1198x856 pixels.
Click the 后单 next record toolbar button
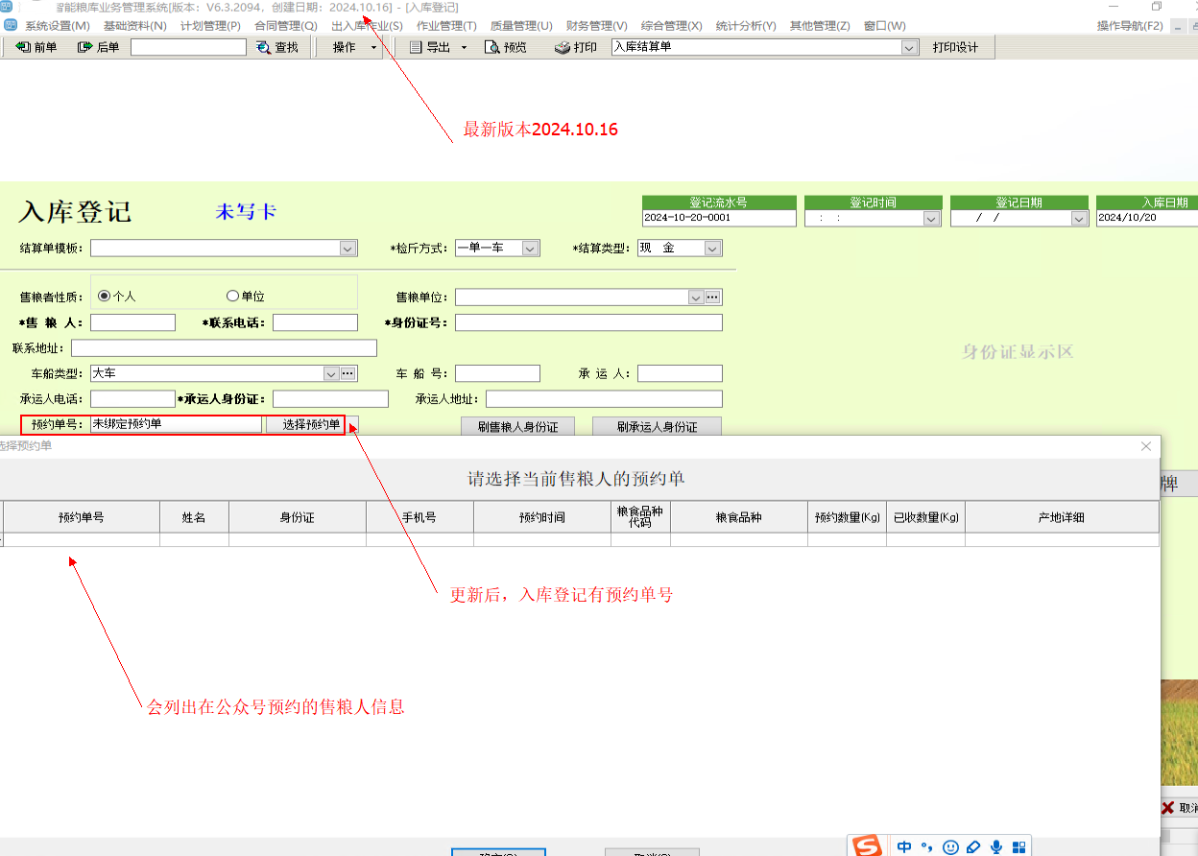pos(98,47)
